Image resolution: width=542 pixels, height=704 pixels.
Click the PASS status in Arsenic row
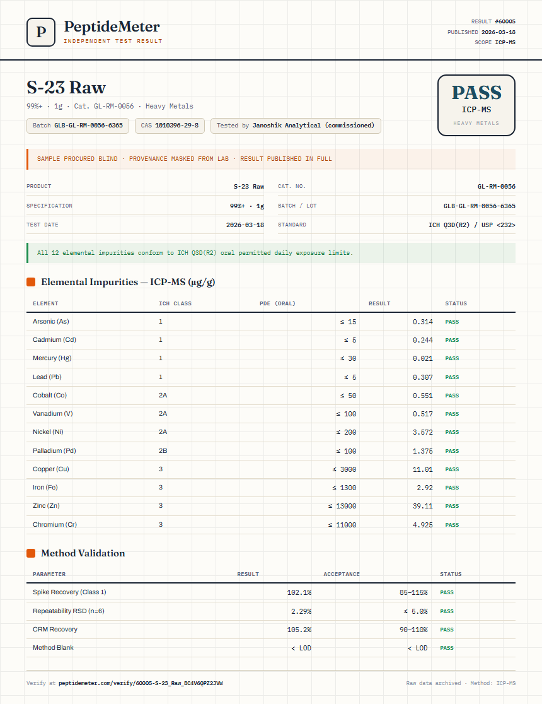click(452, 322)
